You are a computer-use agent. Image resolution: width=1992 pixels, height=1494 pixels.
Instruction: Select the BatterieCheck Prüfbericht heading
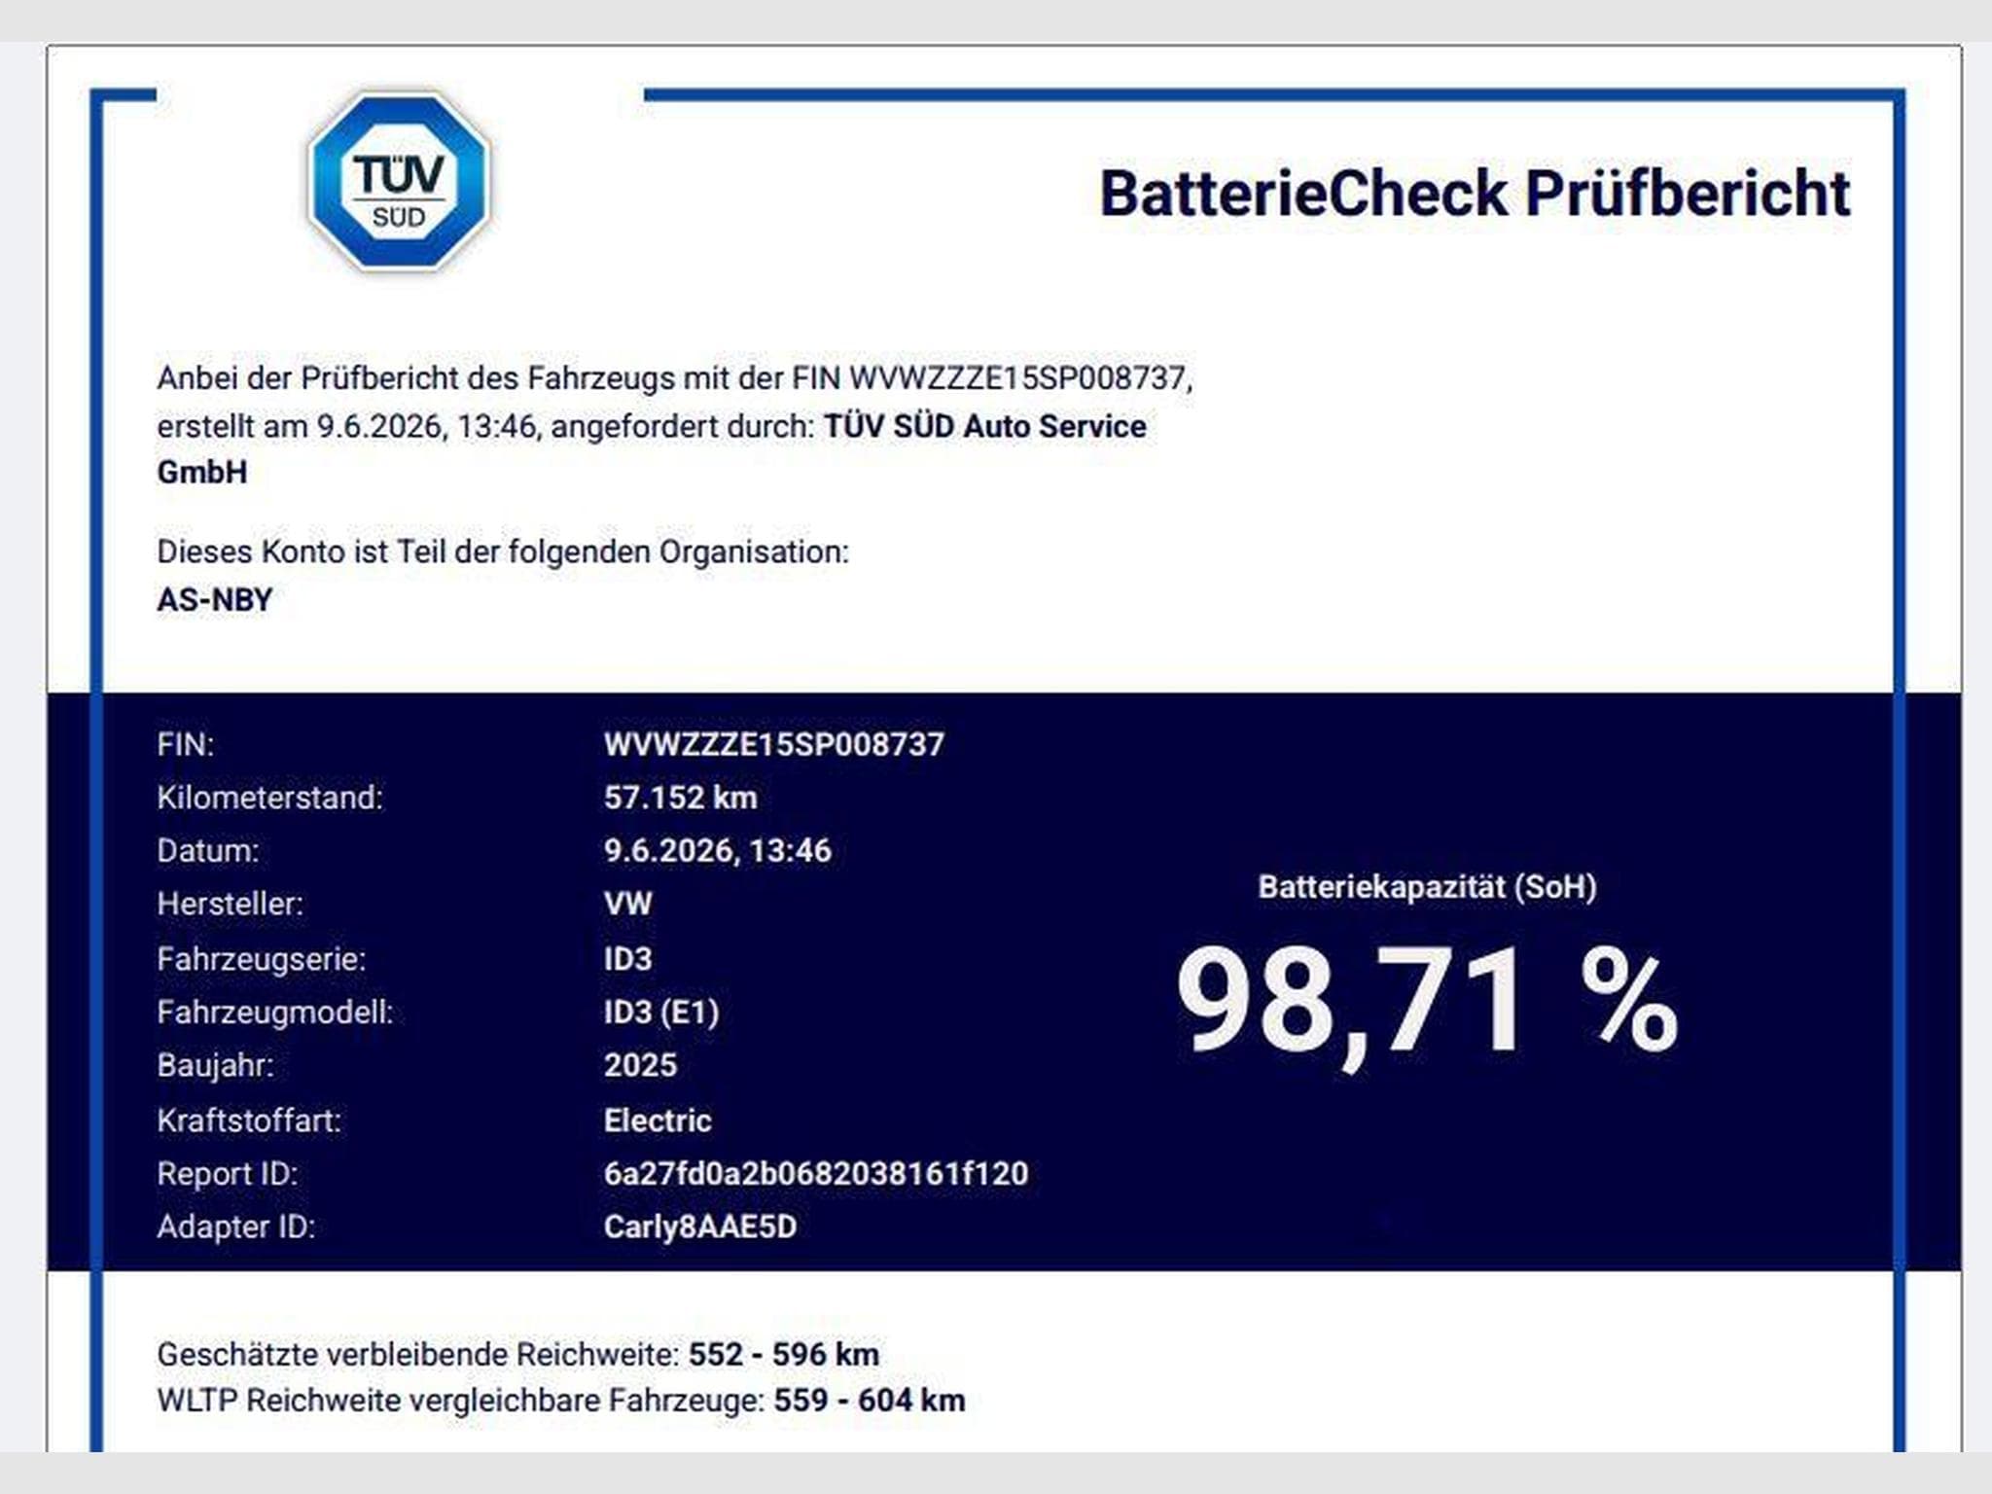pyautogui.click(x=1475, y=194)
